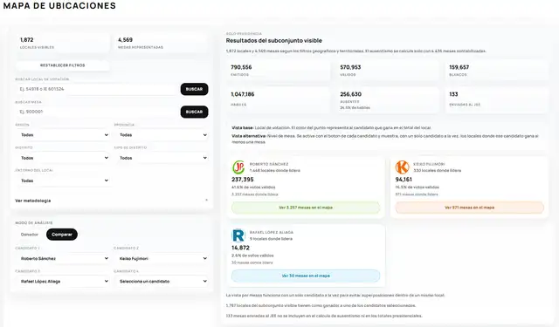The image size is (559, 327).
Task: Click the 'Vista base' description line
Action: point(332,127)
